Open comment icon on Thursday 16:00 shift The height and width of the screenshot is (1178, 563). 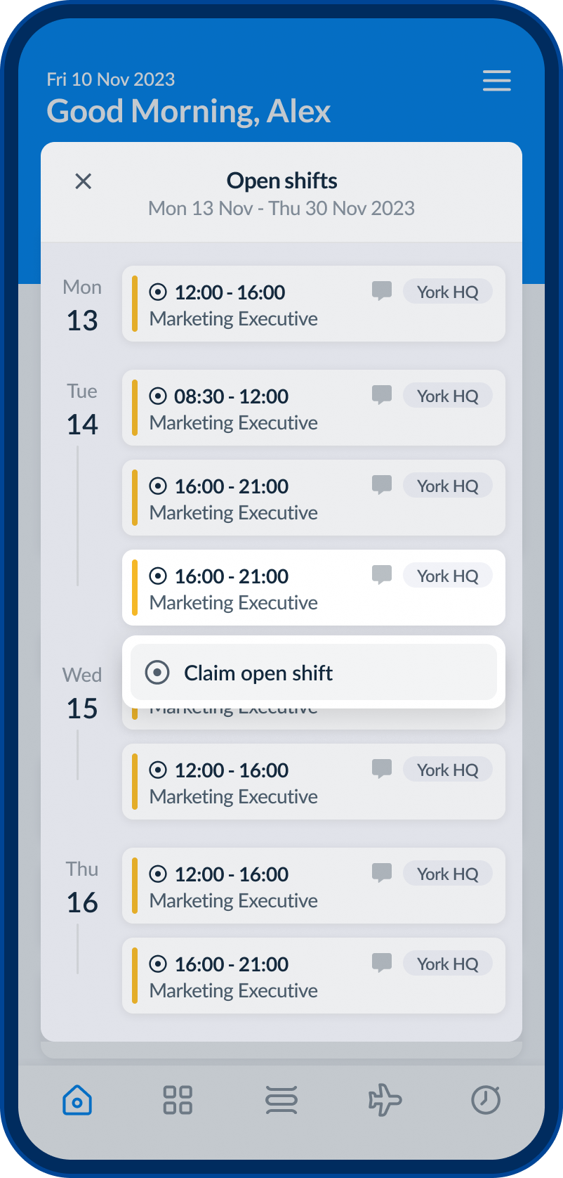click(381, 963)
